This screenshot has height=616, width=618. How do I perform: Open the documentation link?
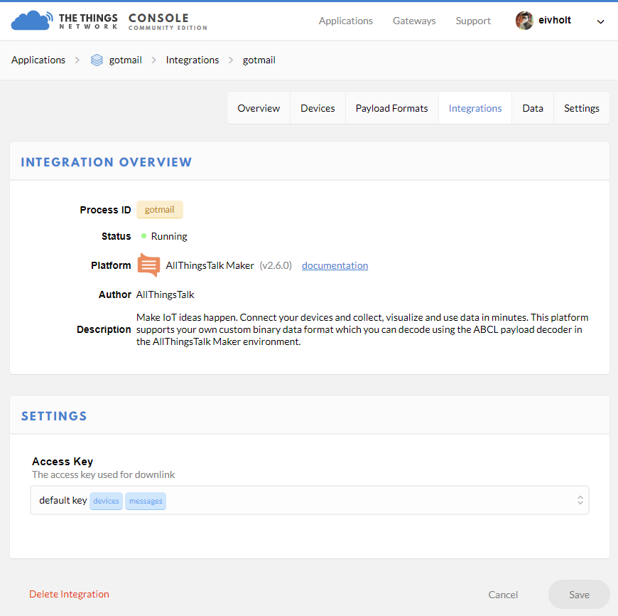(x=335, y=265)
